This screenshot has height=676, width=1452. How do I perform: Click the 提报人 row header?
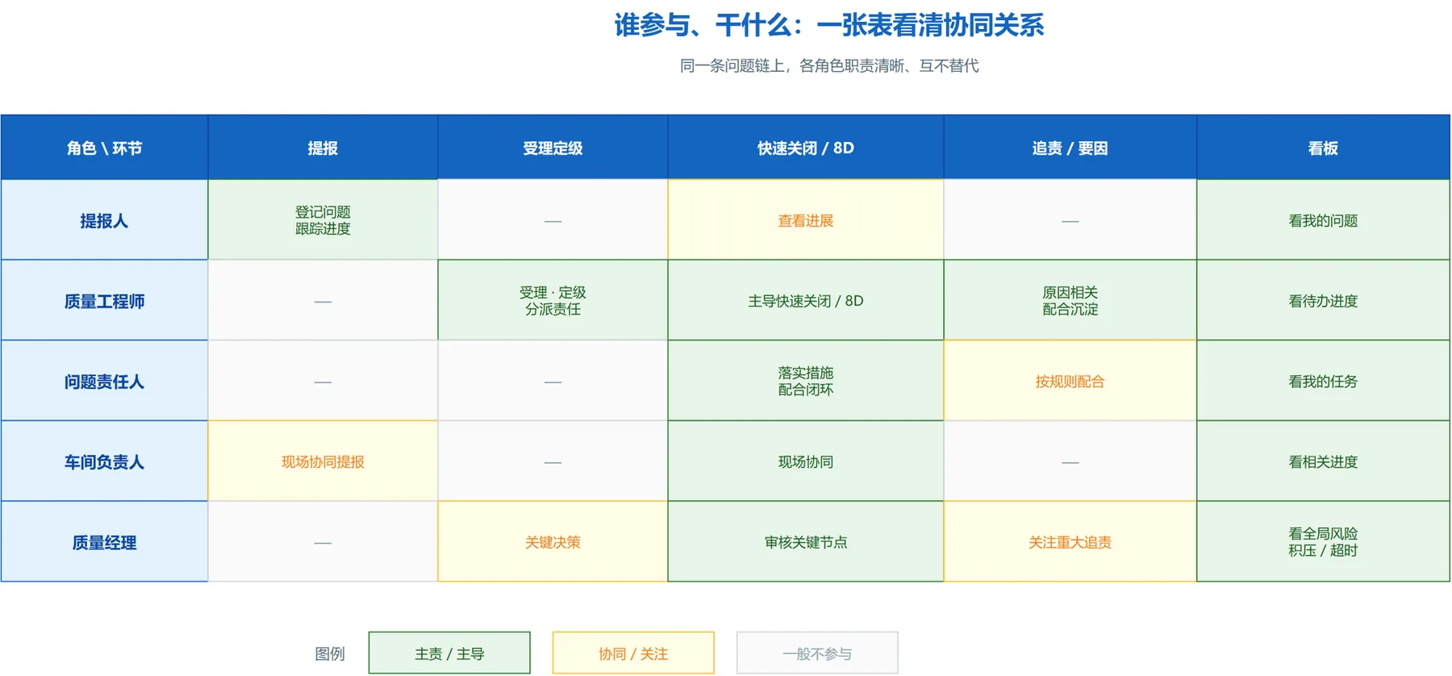pos(104,220)
